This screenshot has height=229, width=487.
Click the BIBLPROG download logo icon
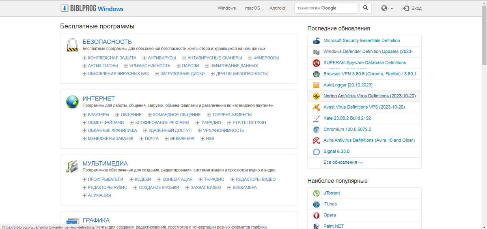tap(65, 8)
